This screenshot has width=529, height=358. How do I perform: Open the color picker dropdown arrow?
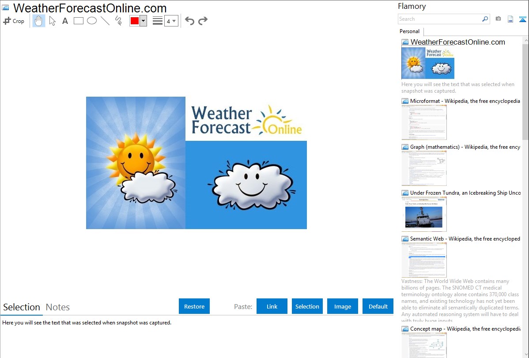(x=144, y=21)
